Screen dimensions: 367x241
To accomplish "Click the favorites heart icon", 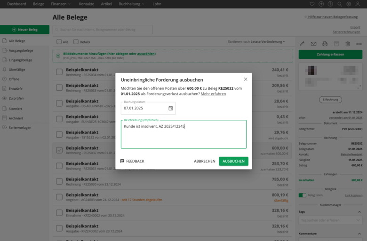I will tap(311, 4).
